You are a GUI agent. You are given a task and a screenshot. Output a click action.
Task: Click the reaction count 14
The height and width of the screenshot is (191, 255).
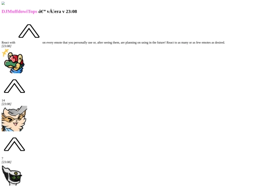3,100
